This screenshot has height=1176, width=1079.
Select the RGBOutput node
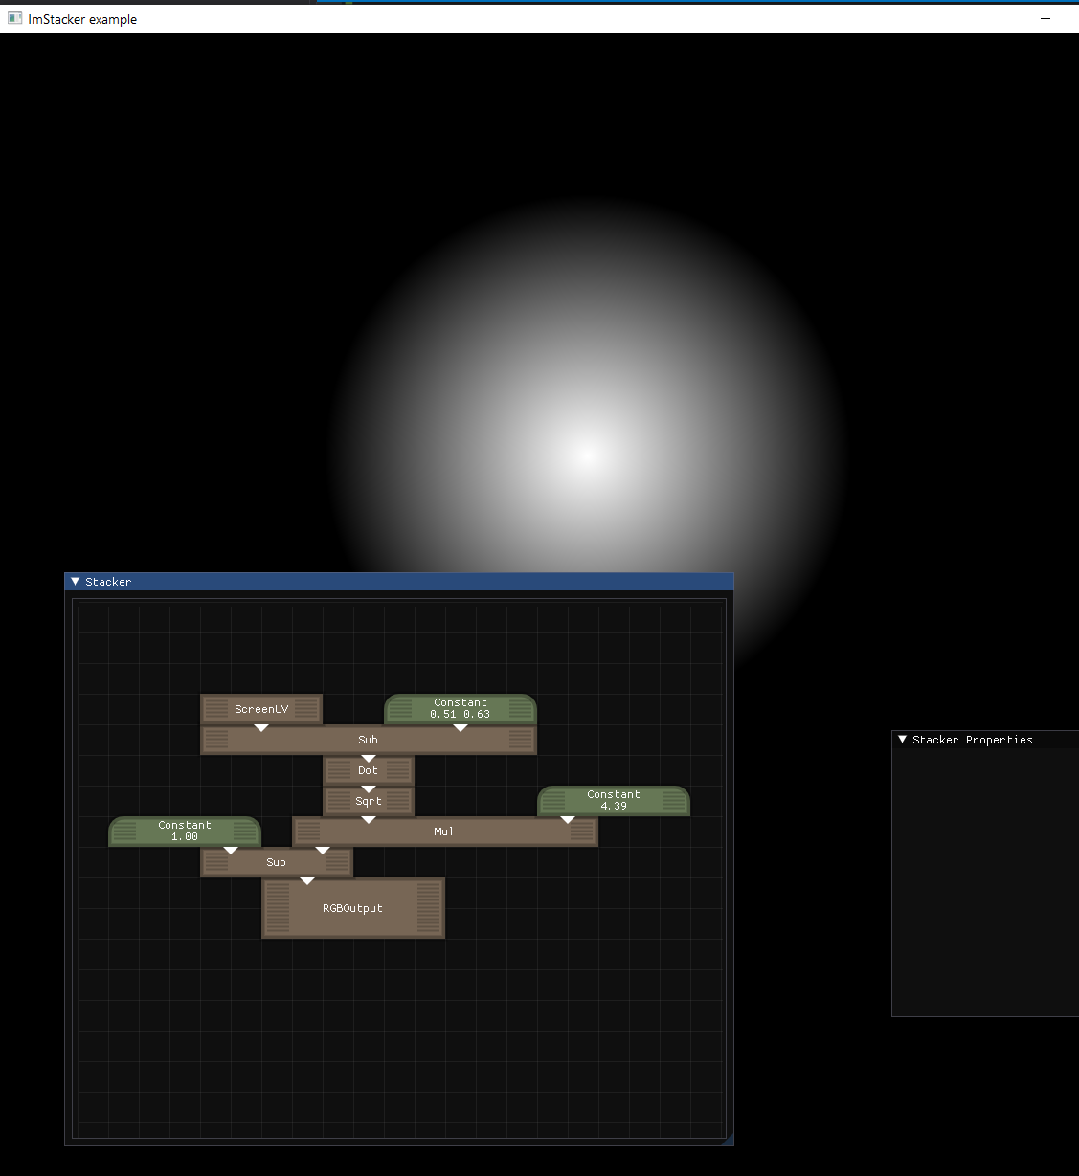pos(352,908)
